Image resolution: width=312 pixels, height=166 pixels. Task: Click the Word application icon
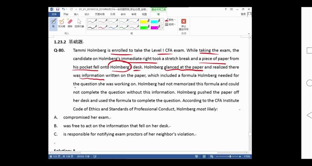[52, 9]
